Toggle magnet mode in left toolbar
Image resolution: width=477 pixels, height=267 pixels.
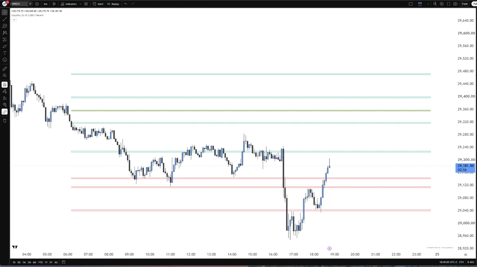click(x=5, y=84)
